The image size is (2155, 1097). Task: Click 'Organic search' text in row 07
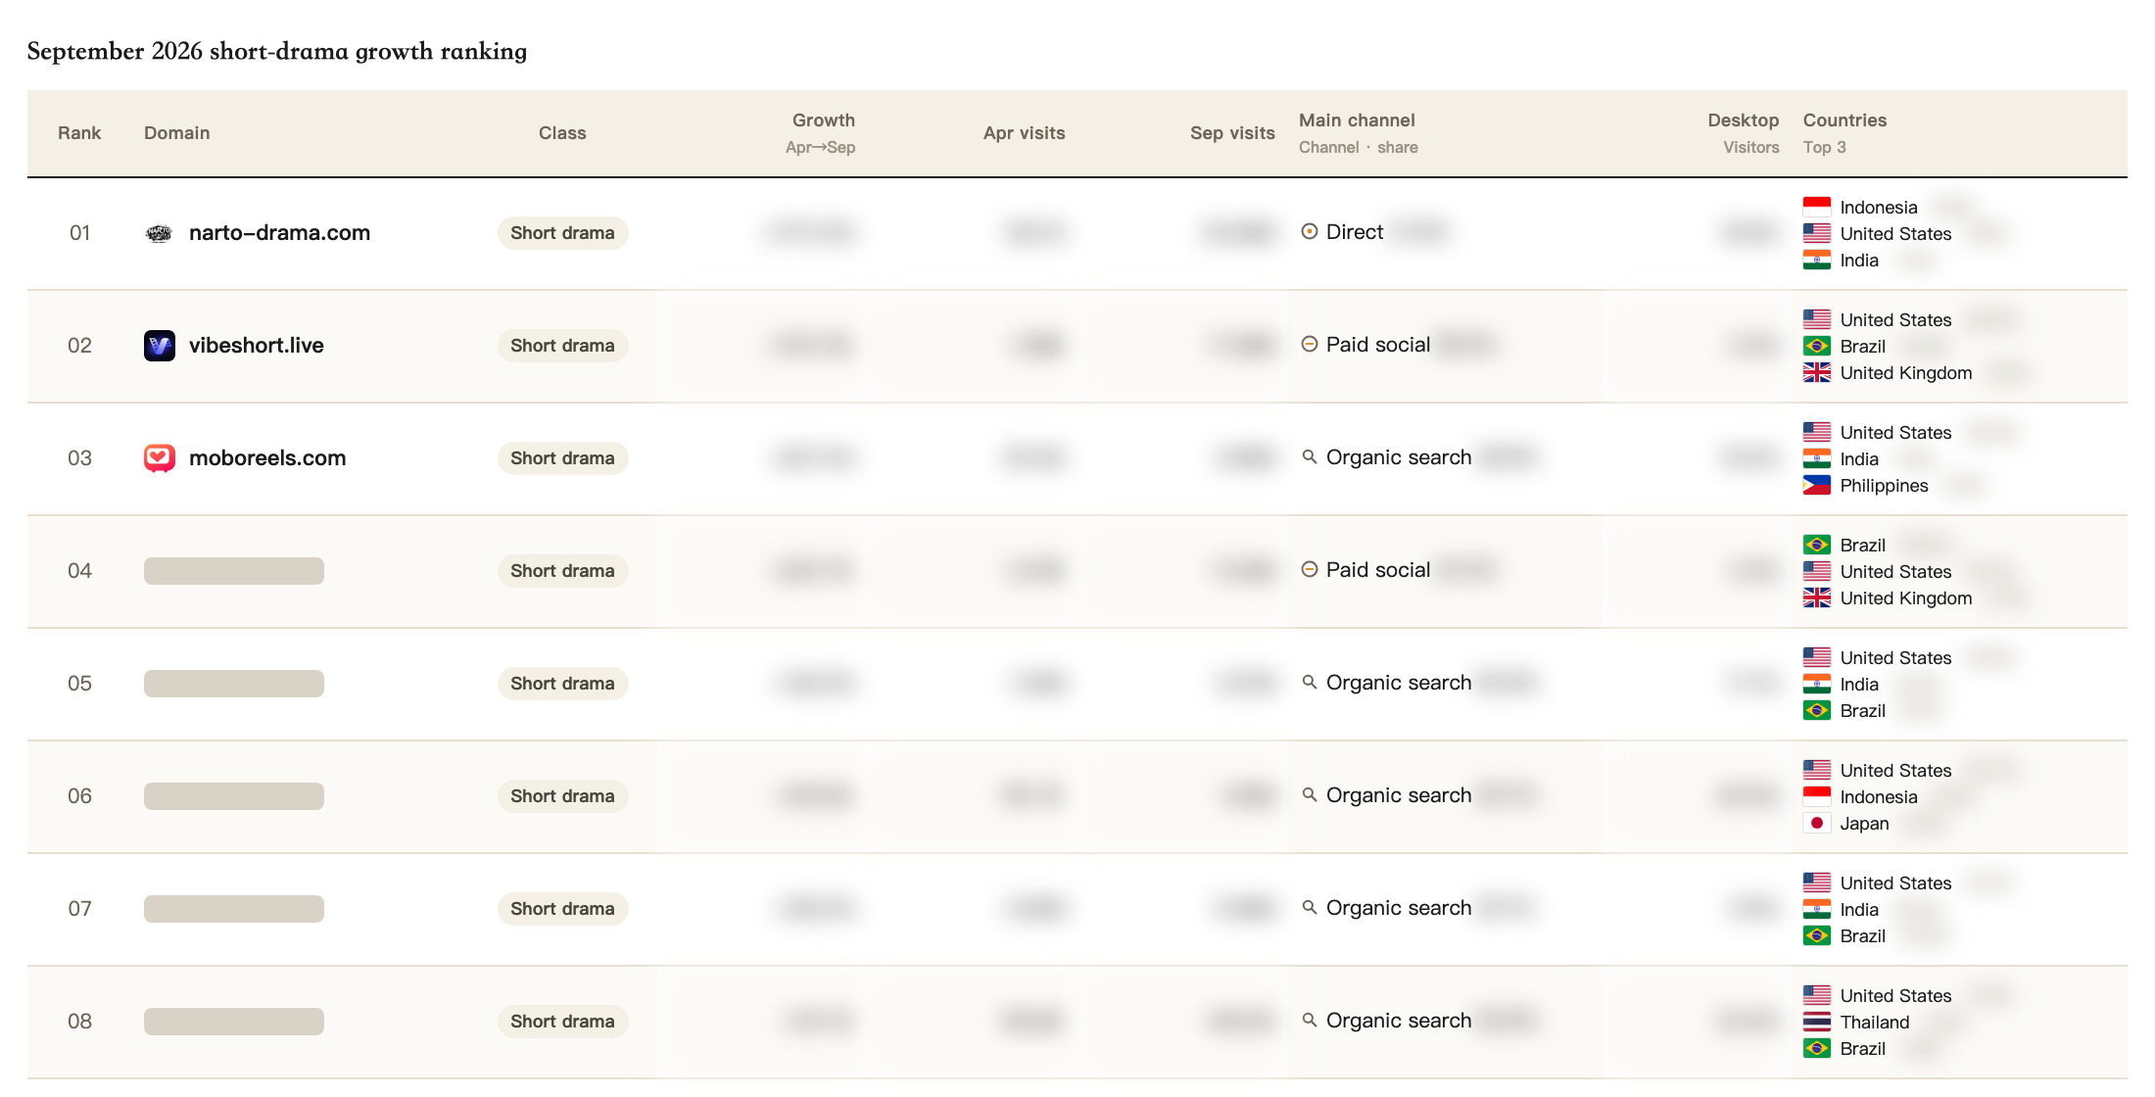[x=1399, y=908]
